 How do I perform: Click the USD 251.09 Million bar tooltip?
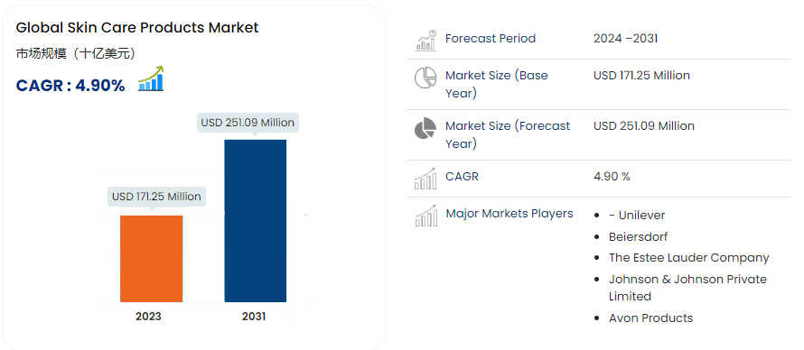248,124
